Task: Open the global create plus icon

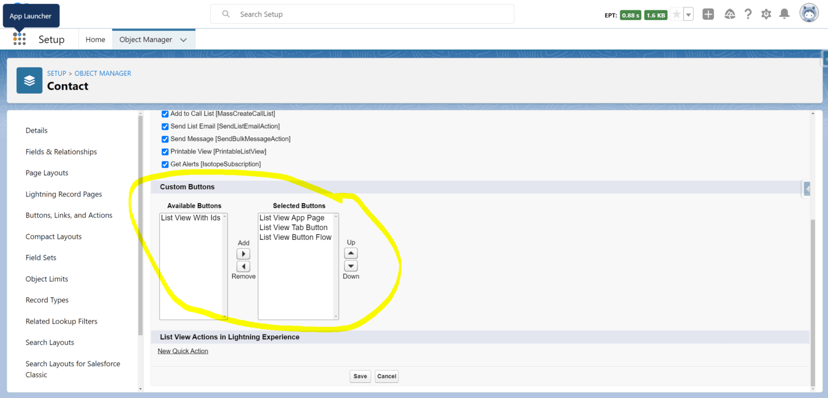Action: click(708, 14)
